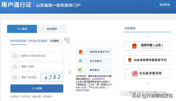Open the 山东政务服务网 link
This screenshot has height=101, width=176.
(147, 74)
